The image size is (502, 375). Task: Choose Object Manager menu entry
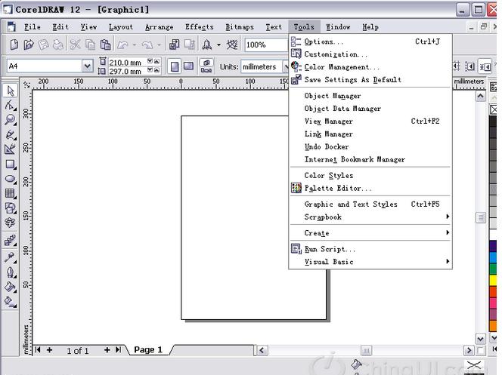pyautogui.click(x=370, y=96)
